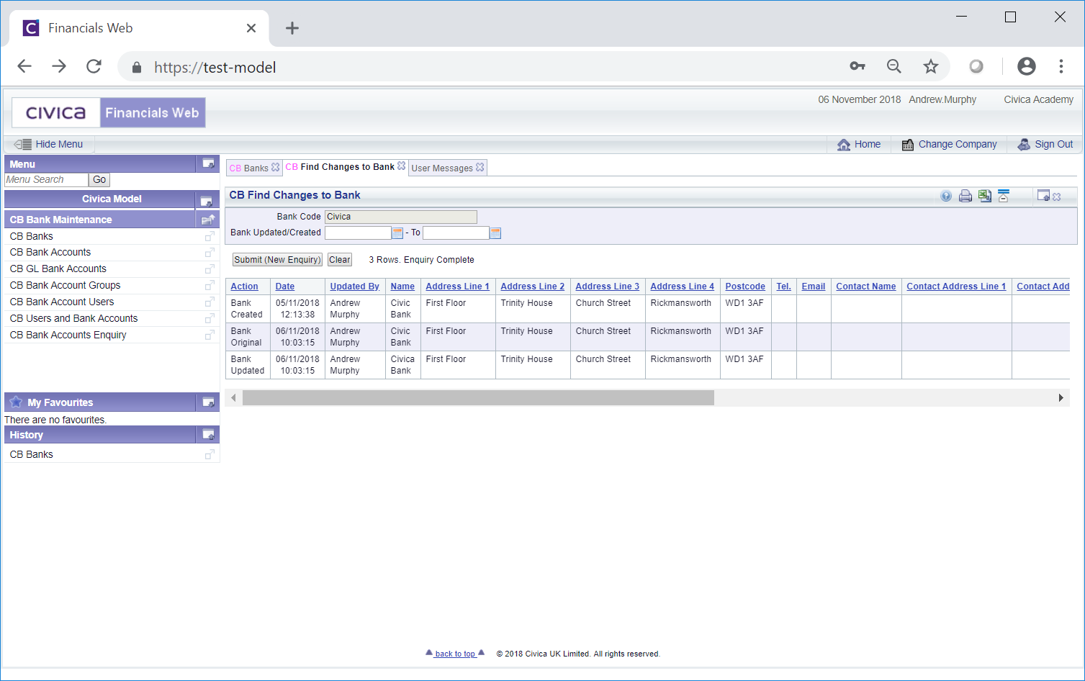The width and height of the screenshot is (1085, 681).
Task: Open CB Bank Account Groups menu item
Action: pyautogui.click(x=66, y=285)
